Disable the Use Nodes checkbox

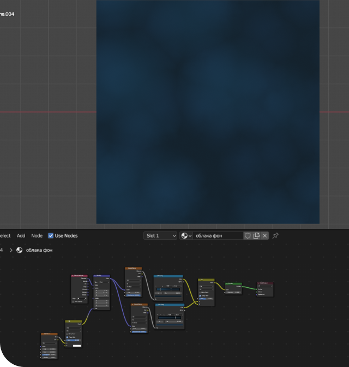click(x=51, y=236)
